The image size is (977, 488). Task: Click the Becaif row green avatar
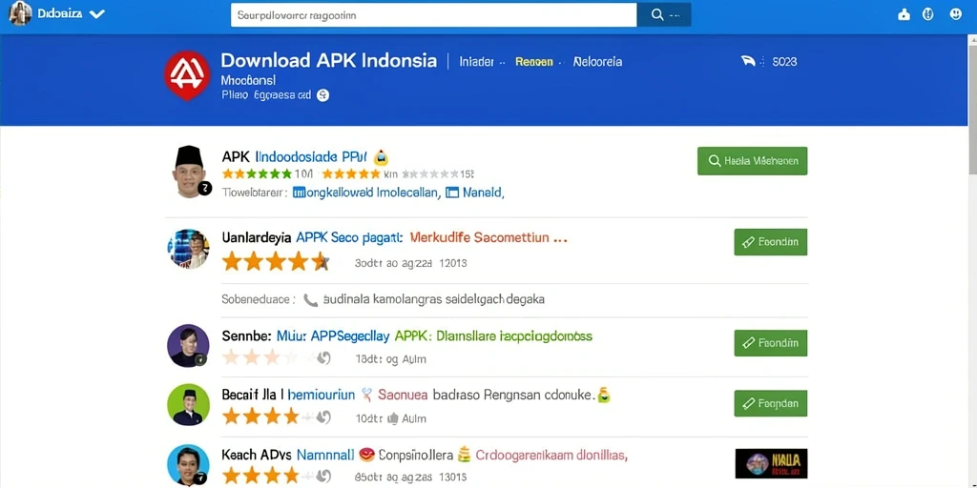point(188,404)
